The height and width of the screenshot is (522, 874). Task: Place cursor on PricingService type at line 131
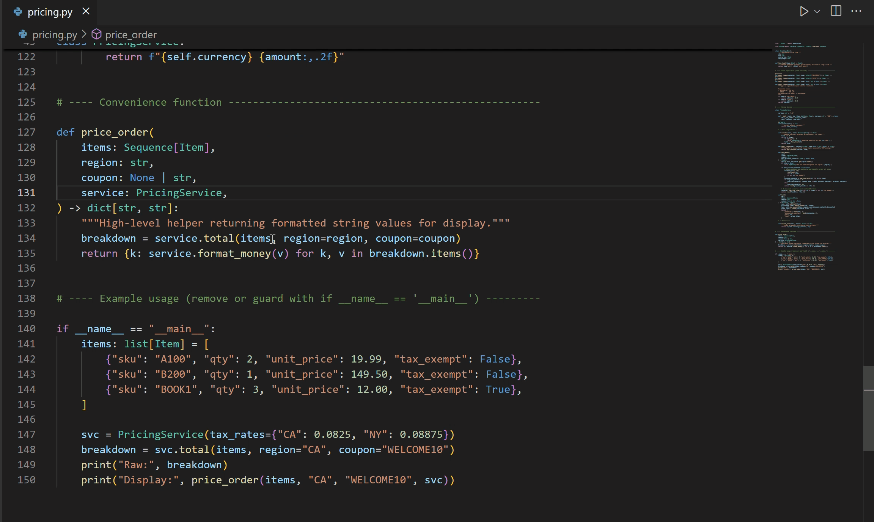tap(179, 193)
